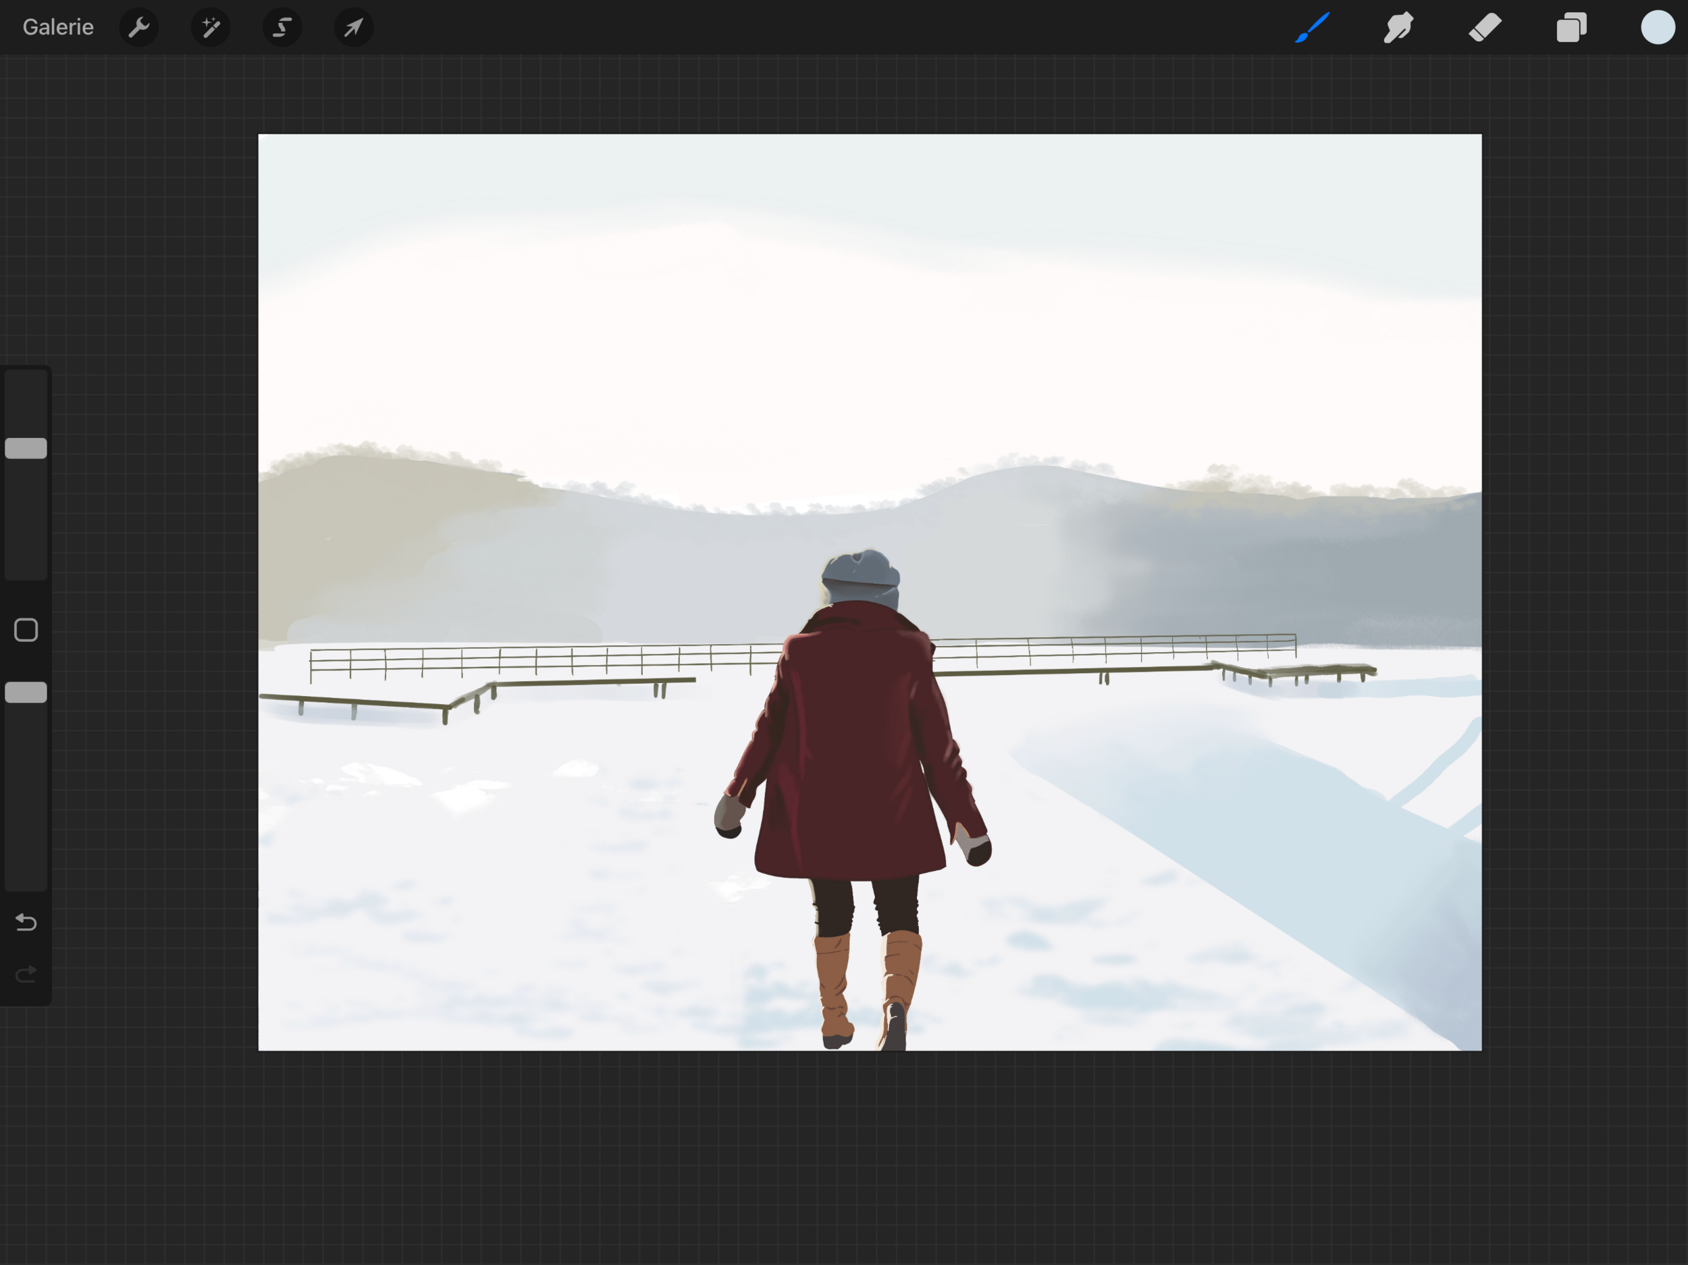
Task: Open the Actions menu via wrench icon
Action: (139, 28)
